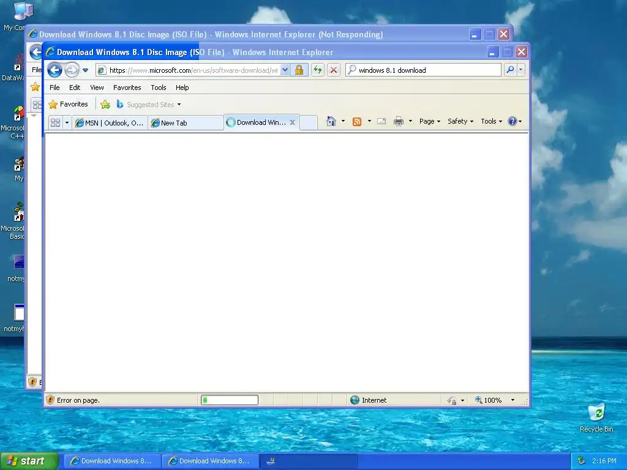Click the third taskbar button with small icon
Image resolution: width=627 pixels, height=470 pixels.
[x=309, y=461]
